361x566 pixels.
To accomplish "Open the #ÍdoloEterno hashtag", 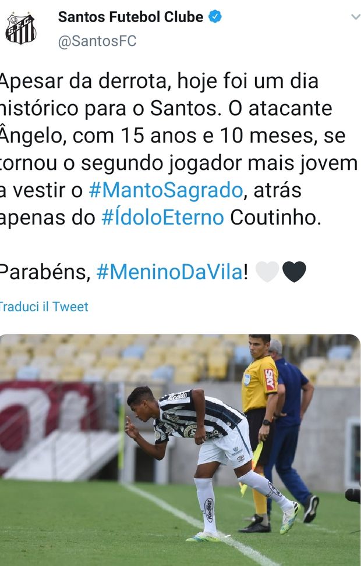I will 162,218.
